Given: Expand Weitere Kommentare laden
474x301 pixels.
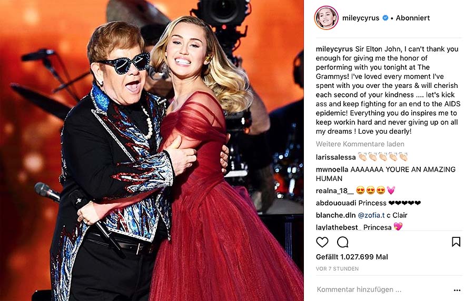Looking at the screenshot, I should (360, 144).
